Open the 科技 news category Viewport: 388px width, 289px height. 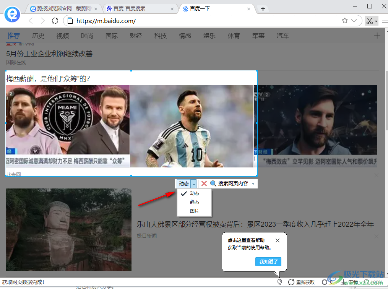[161, 36]
